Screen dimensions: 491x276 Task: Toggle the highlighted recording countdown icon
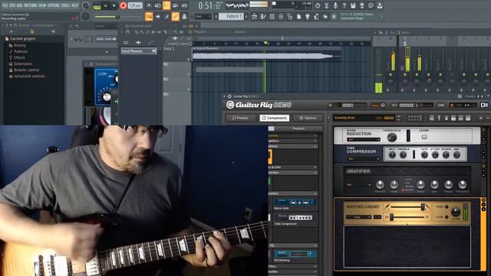pyautogui.click(x=166, y=5)
